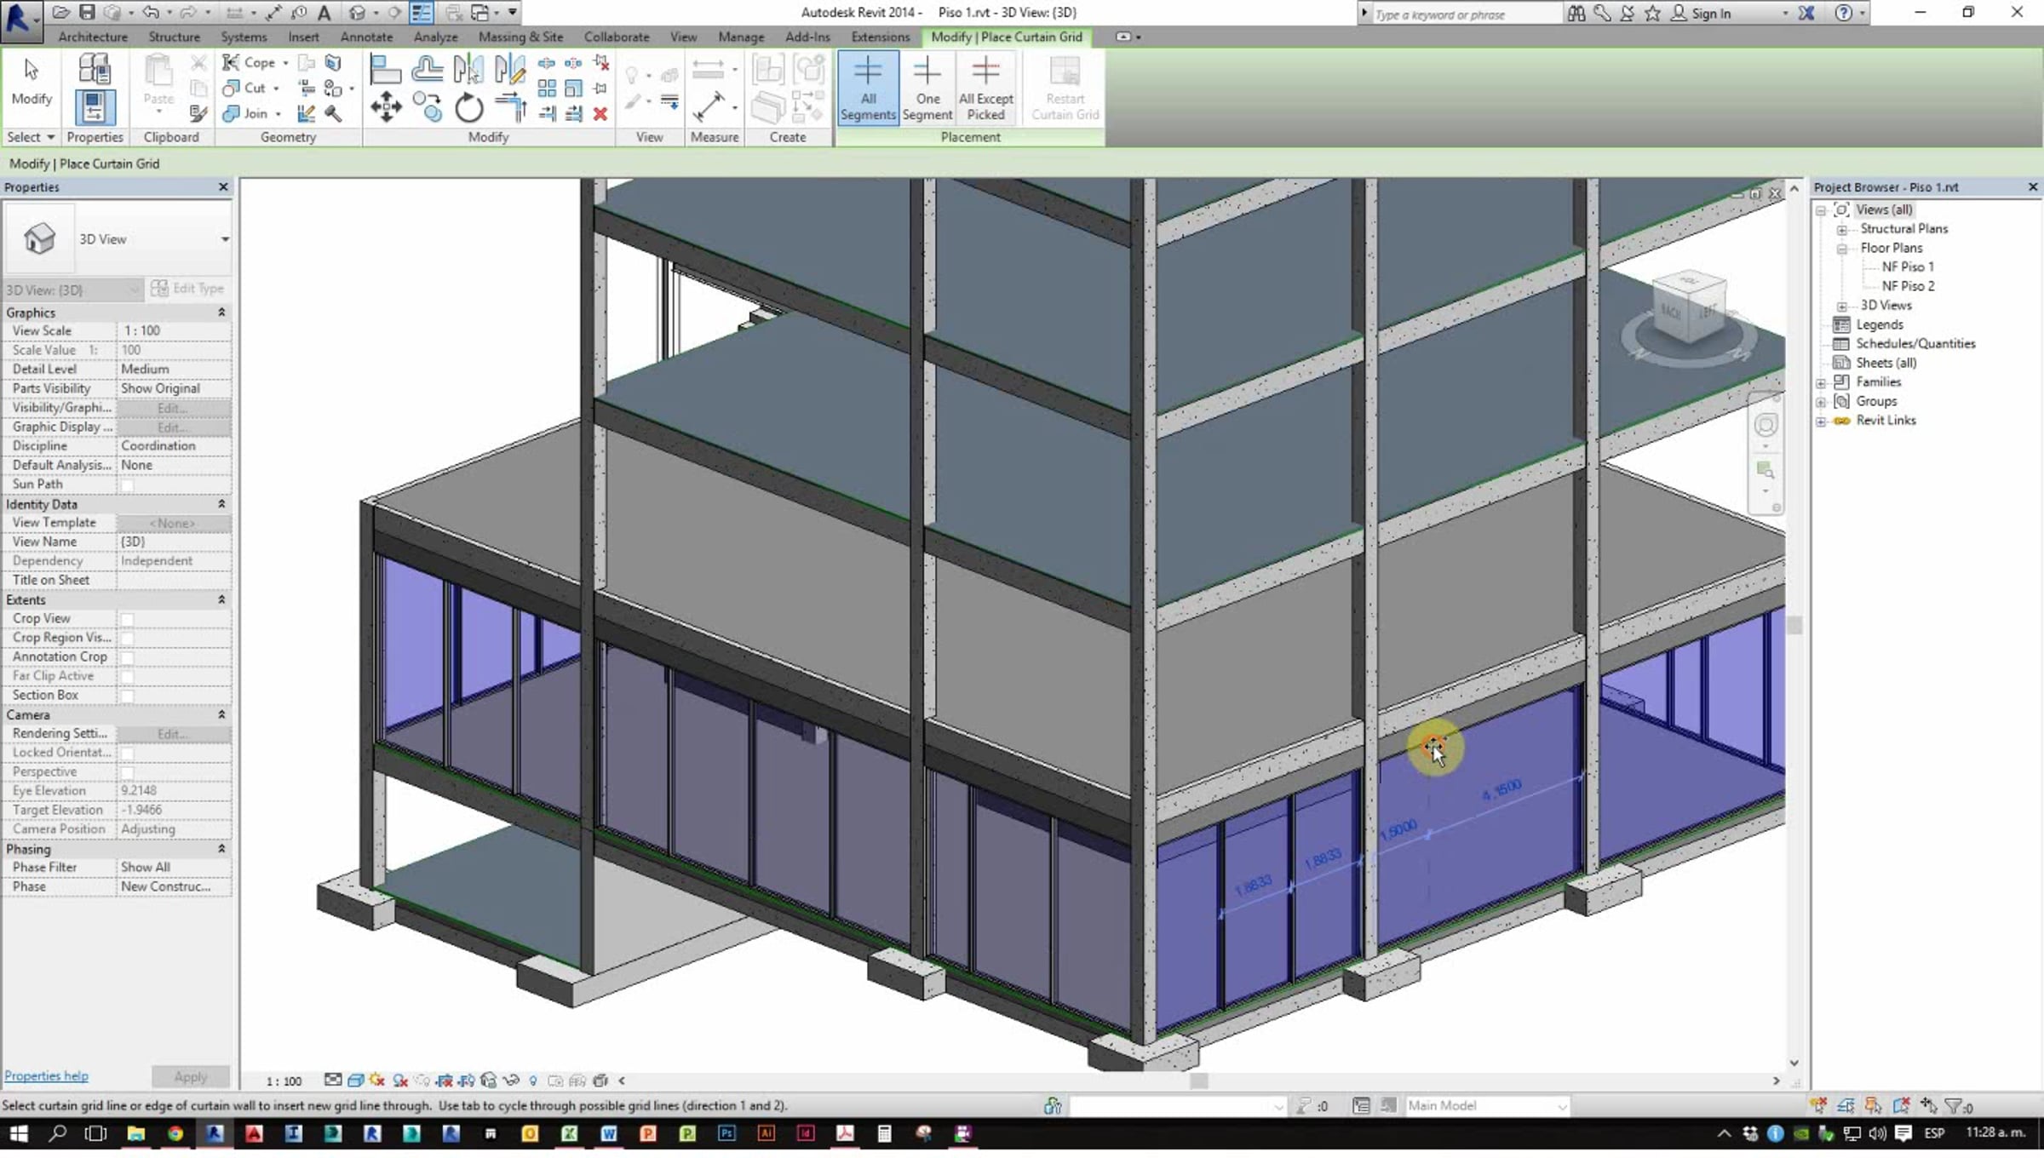The width and height of the screenshot is (2044, 1158).
Task: Click the red Delete X icon
Action: coord(600,114)
